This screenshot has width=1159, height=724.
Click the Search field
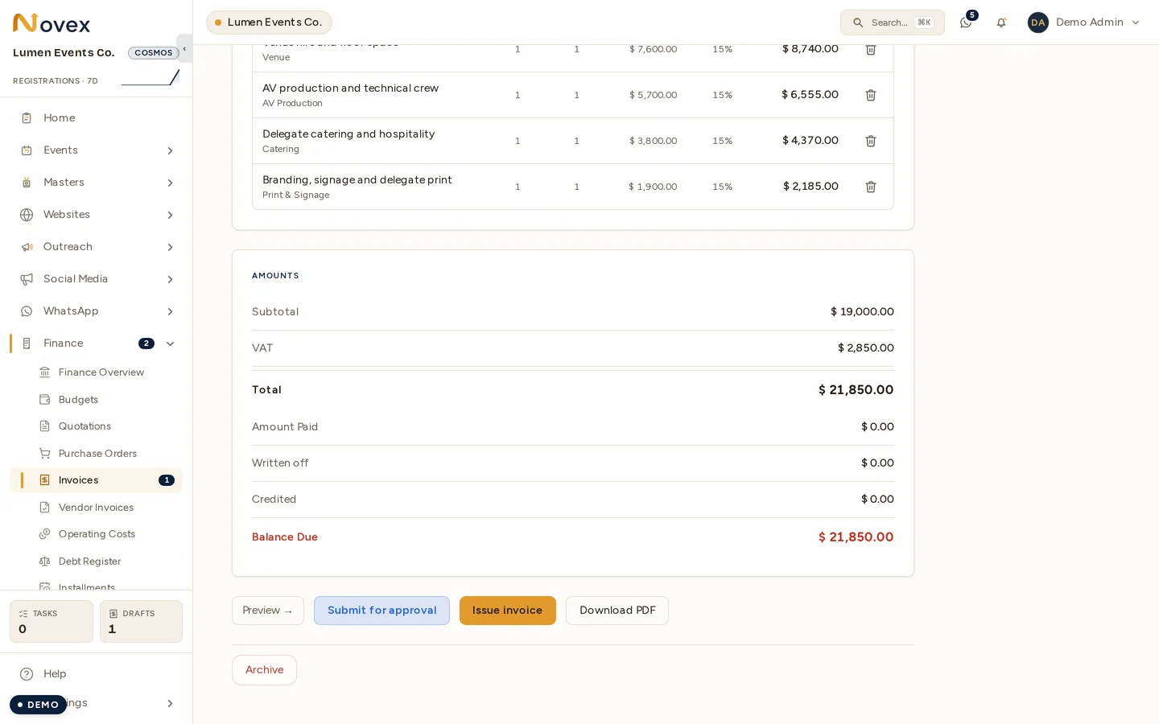893,23
